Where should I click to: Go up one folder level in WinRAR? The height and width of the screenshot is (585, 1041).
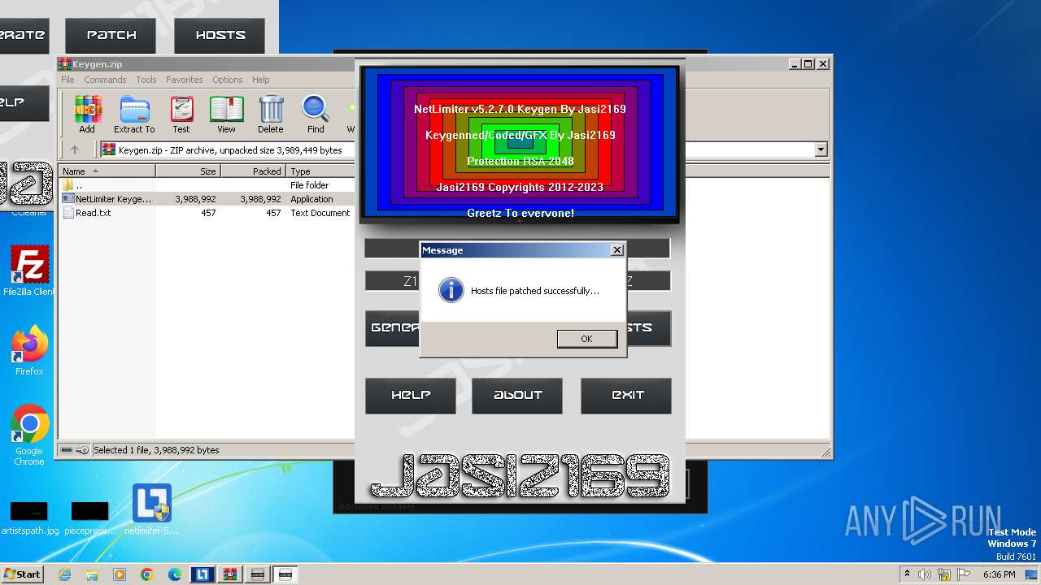pyautogui.click(x=75, y=149)
